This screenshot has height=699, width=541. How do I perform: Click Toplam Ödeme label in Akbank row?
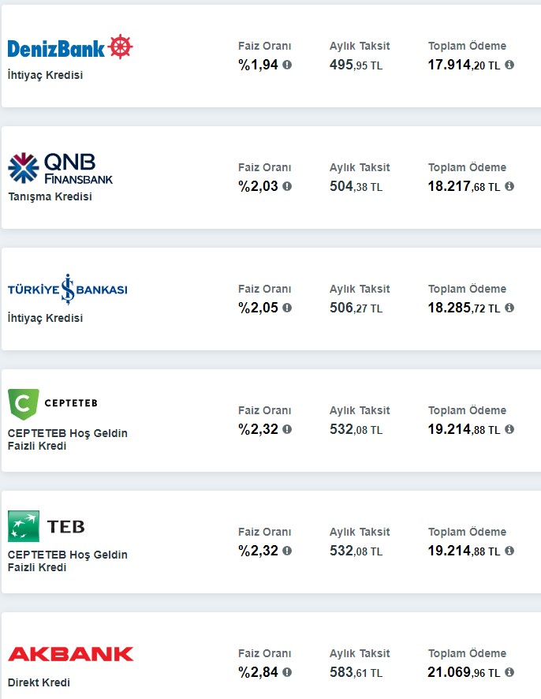pyautogui.click(x=467, y=653)
